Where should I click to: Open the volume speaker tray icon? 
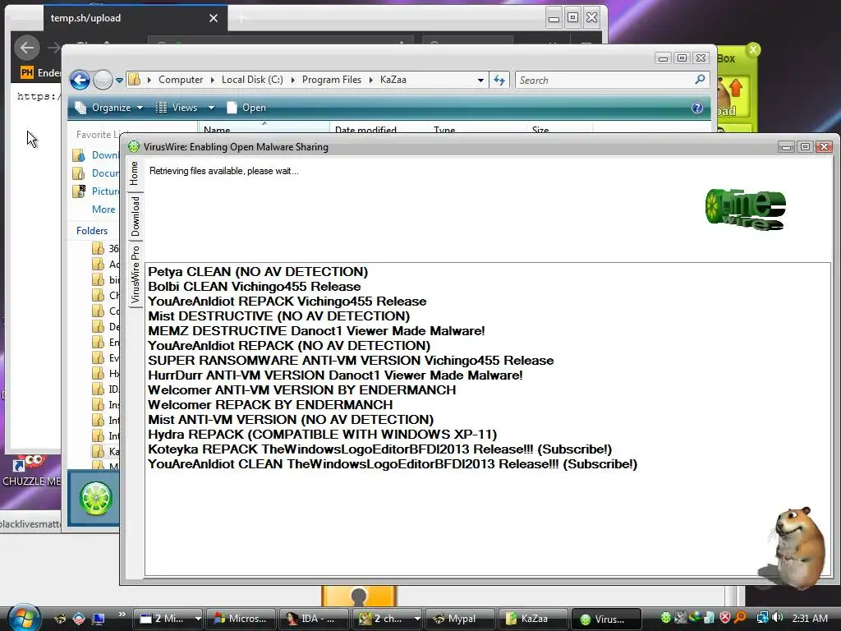point(778,618)
